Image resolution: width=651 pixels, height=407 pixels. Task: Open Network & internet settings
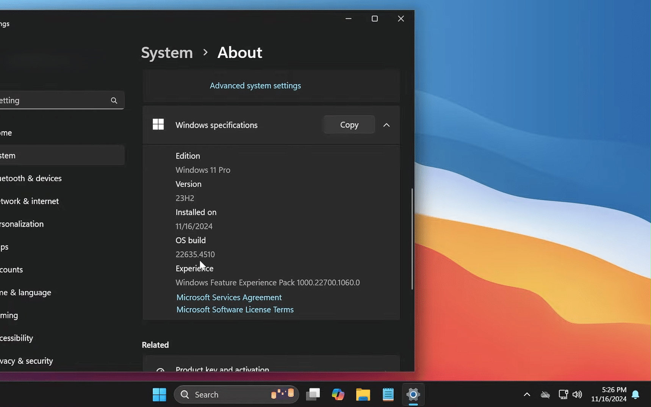coord(62,201)
